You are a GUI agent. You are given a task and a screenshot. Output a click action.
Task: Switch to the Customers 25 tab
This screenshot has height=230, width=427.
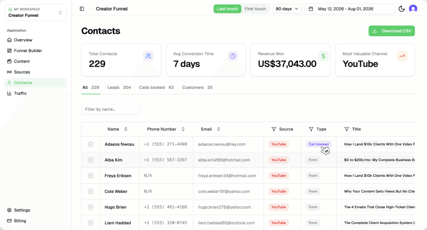[x=197, y=87]
